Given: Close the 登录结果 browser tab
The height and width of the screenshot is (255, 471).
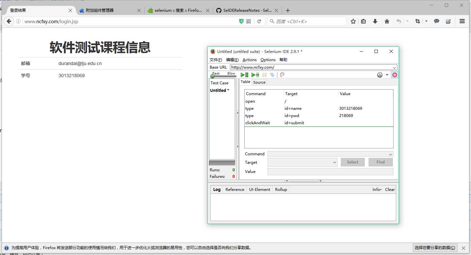Looking at the screenshot, I should click(70, 10).
